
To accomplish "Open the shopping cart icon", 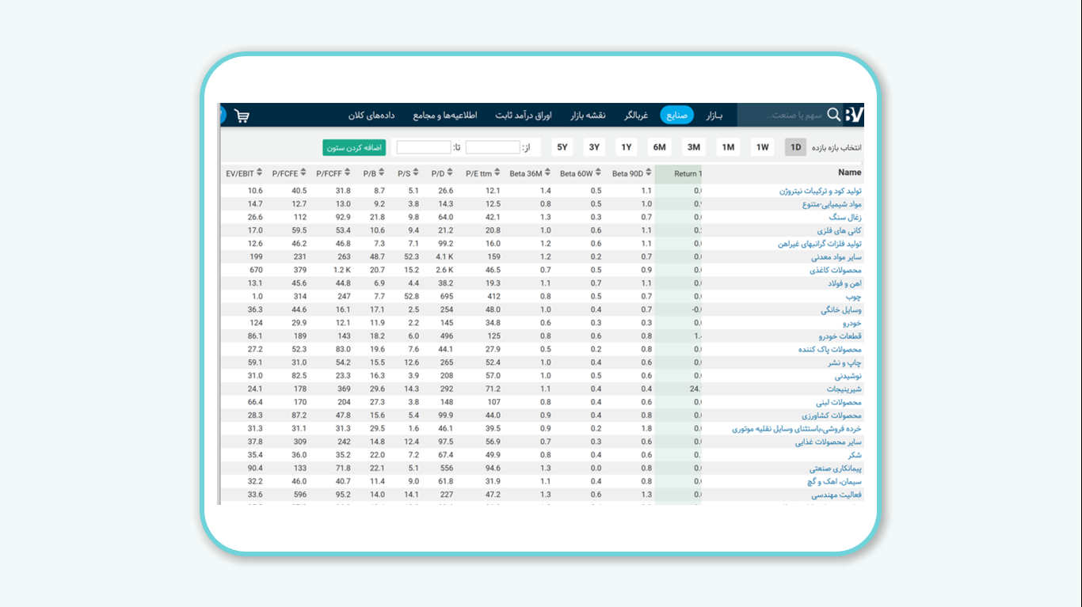I will pos(242,116).
